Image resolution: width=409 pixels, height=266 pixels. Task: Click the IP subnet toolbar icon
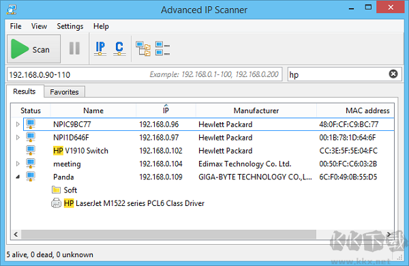100,48
